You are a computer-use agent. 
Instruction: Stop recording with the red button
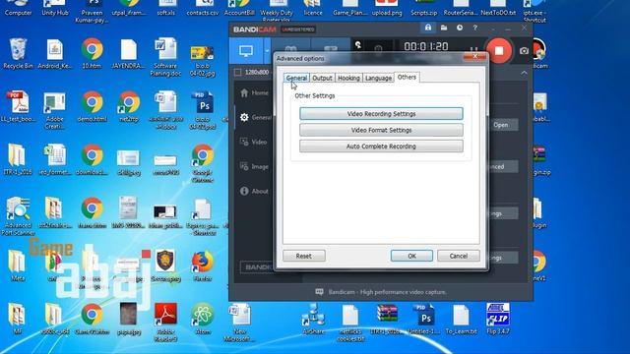(499, 51)
